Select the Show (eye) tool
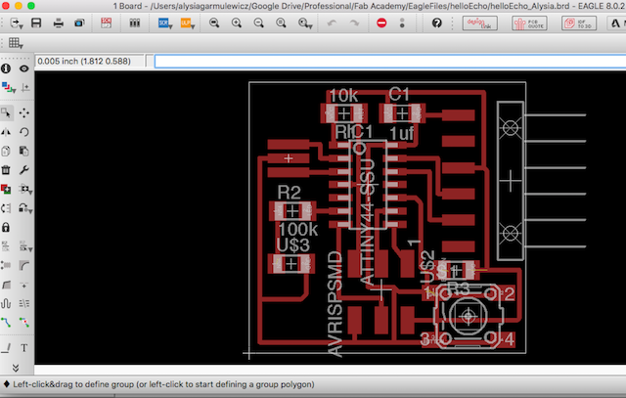The width and height of the screenshot is (626, 398). tap(23, 68)
